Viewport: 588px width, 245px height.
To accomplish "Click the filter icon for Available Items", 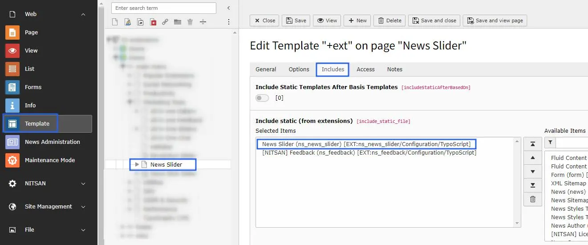I will [x=550, y=143].
